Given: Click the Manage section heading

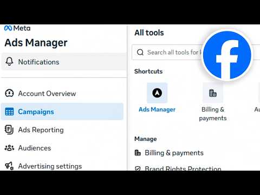Looking at the screenshot, I should coord(146,139).
